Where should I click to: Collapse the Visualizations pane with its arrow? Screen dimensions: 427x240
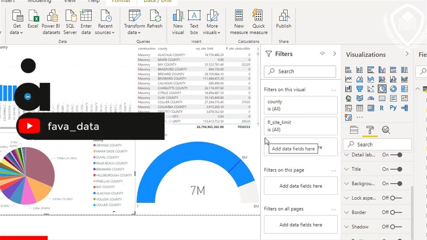[407, 54]
